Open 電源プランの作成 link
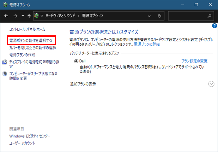 click(22, 55)
